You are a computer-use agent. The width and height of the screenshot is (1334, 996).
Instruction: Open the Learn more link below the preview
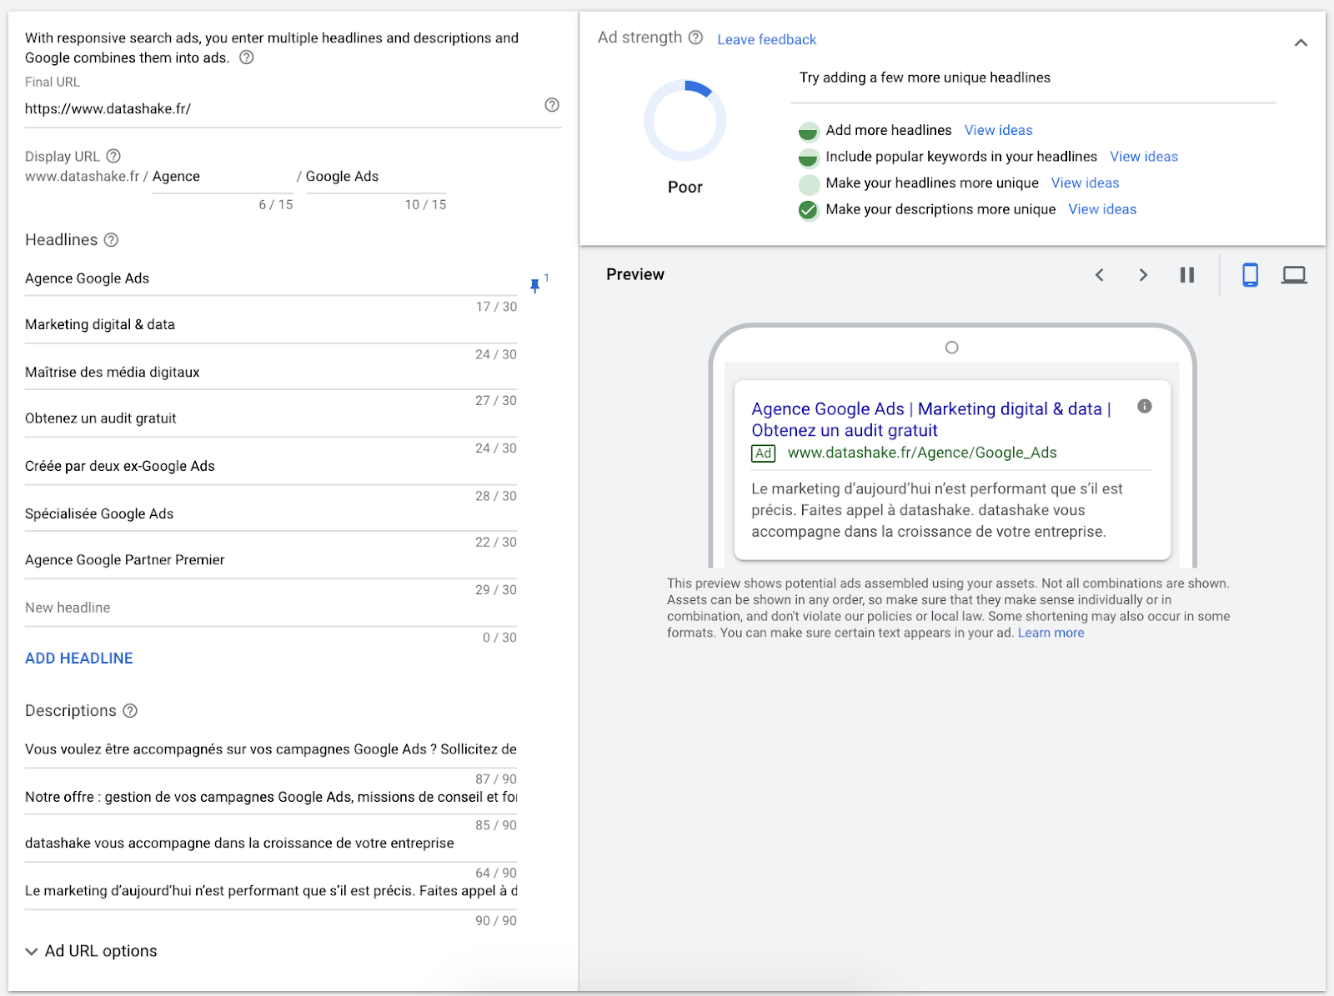[1050, 633]
